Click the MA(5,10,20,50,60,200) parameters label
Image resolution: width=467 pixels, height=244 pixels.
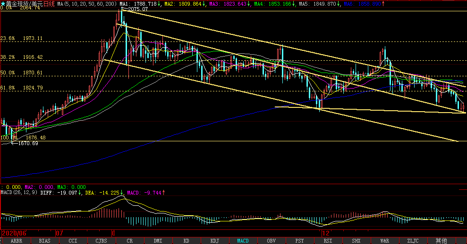point(87,4)
